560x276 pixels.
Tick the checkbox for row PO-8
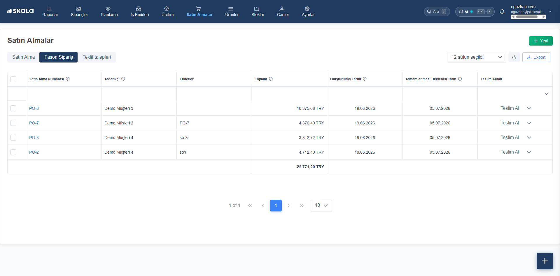point(13,108)
